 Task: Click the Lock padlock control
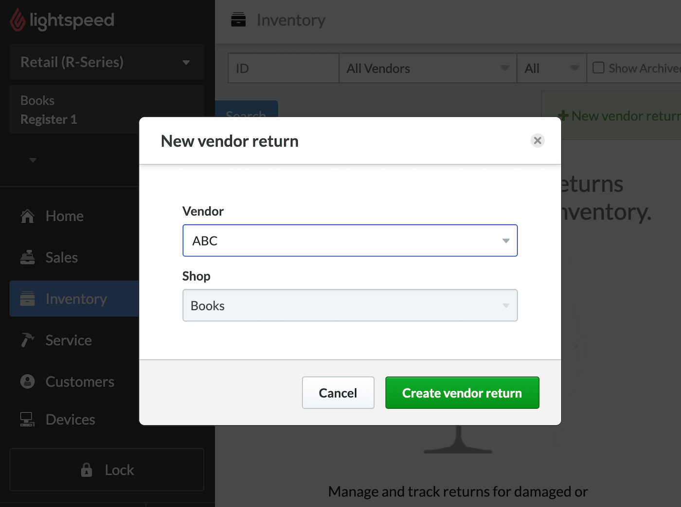point(87,470)
